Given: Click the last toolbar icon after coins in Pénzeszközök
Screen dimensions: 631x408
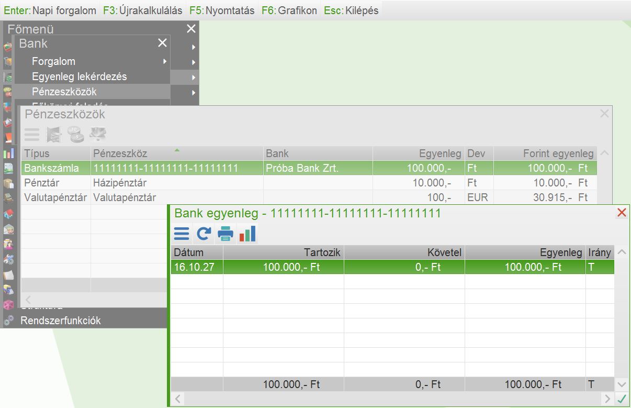Looking at the screenshot, I should click(x=98, y=135).
